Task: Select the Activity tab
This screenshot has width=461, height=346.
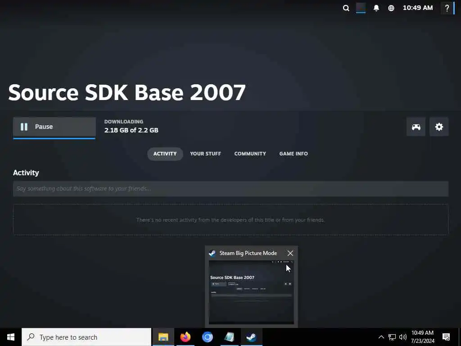Action: [x=165, y=154]
